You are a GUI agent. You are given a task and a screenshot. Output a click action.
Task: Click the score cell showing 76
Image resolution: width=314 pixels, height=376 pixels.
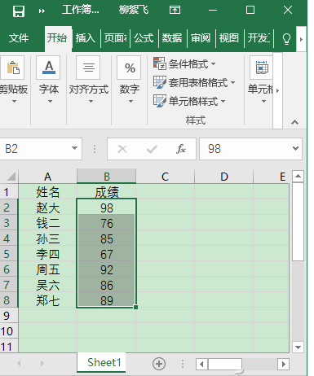coord(107,223)
